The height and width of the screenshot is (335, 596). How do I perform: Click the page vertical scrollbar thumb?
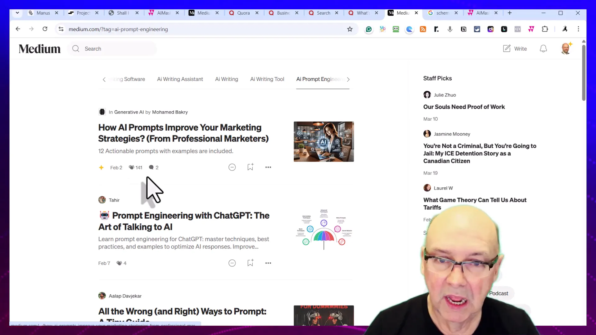[584, 73]
